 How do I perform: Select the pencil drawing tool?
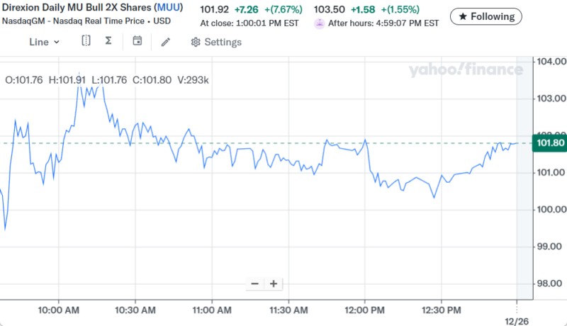pos(165,42)
